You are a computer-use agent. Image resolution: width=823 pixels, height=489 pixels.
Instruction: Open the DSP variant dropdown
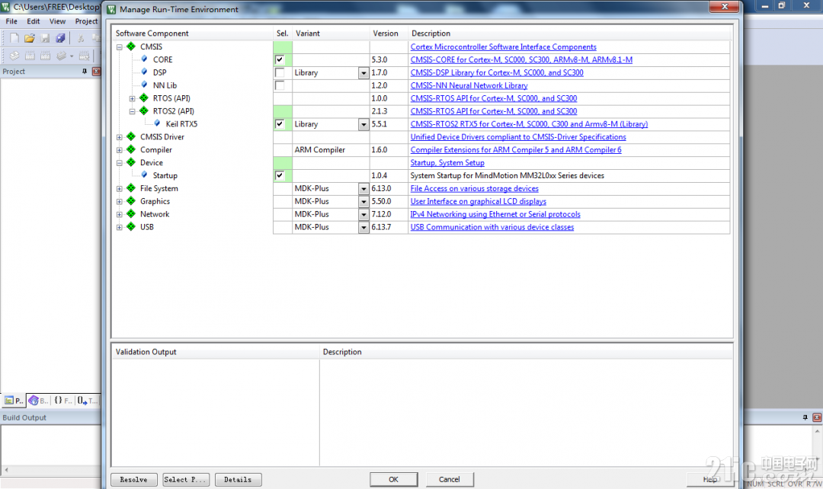click(363, 73)
